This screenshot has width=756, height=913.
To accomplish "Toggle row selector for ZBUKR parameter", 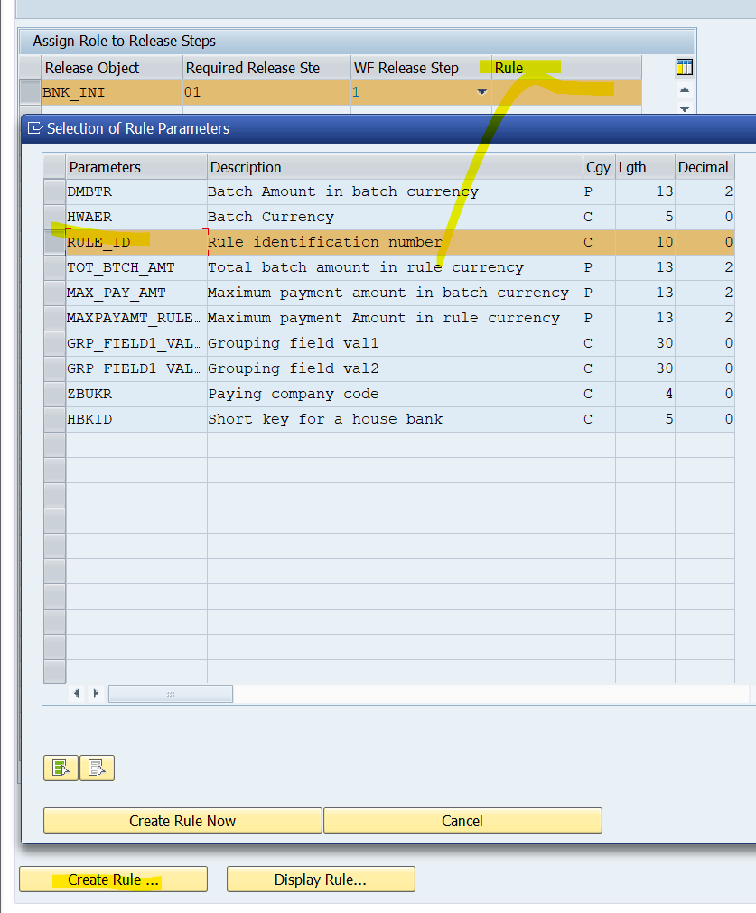I will 54,394.
